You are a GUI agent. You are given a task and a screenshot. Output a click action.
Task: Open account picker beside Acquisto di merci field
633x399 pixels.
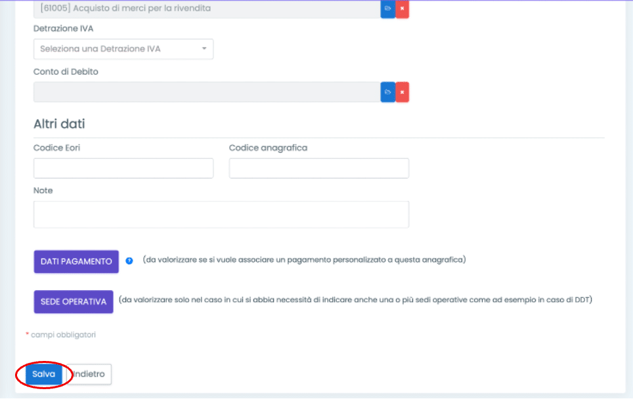coord(387,9)
